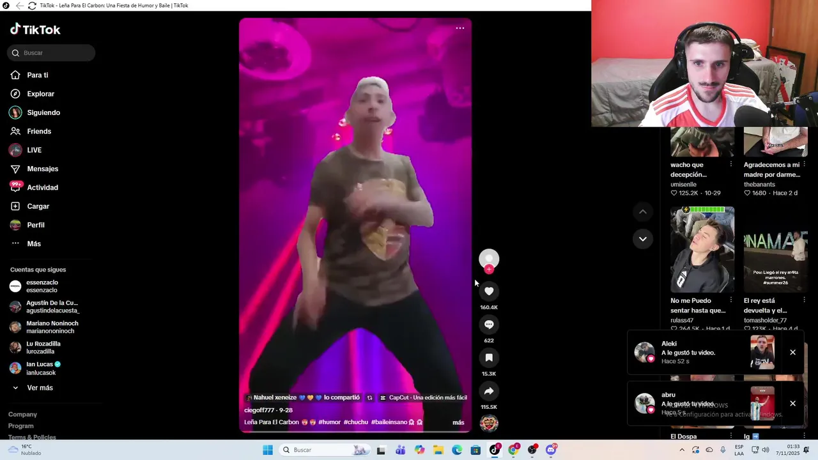Save the video with the bookmark icon
The width and height of the screenshot is (818, 460).
pos(489,358)
